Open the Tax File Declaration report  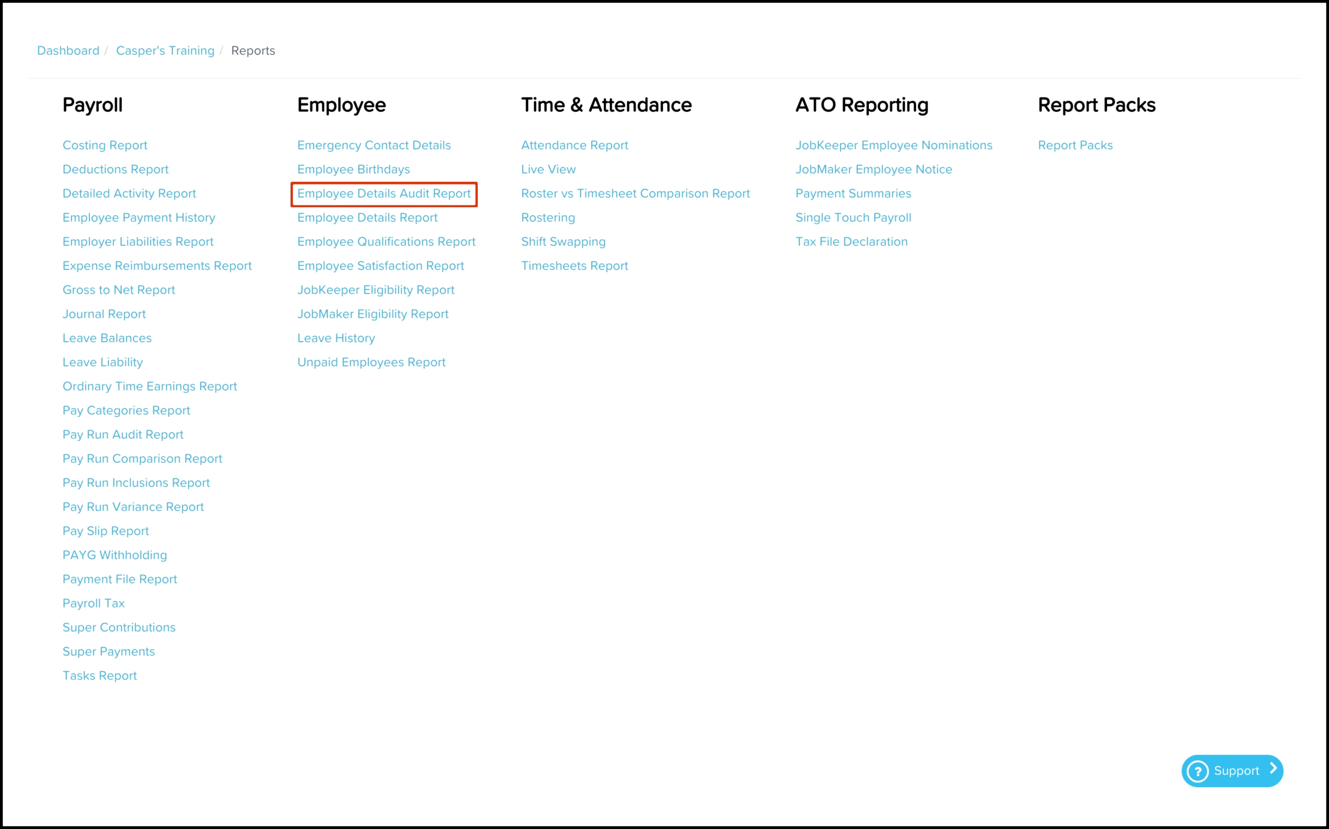(851, 242)
